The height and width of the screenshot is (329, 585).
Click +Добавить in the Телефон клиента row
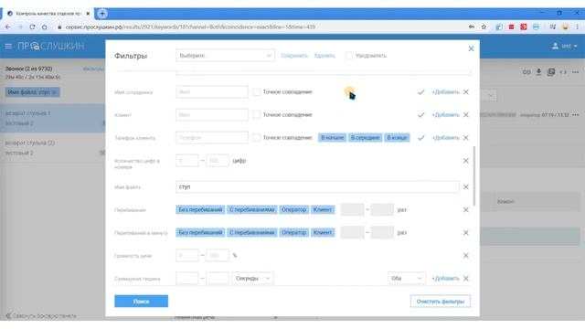click(x=445, y=138)
